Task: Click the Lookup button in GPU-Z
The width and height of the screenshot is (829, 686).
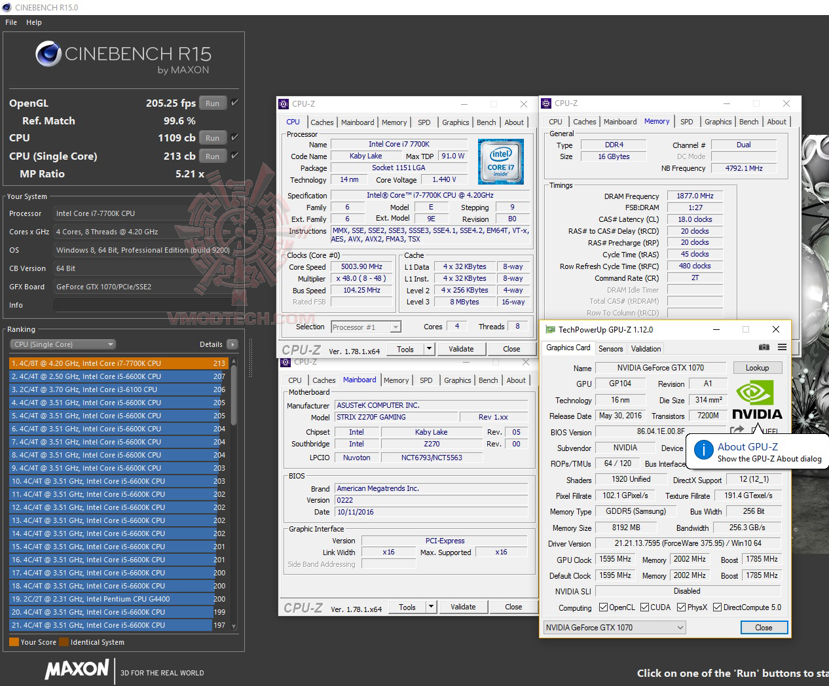Action: click(757, 367)
